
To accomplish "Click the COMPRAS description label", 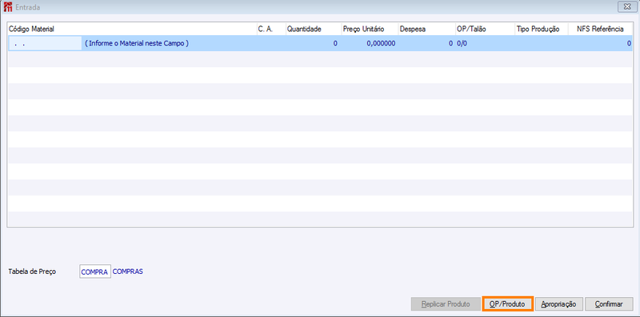I will click(128, 271).
